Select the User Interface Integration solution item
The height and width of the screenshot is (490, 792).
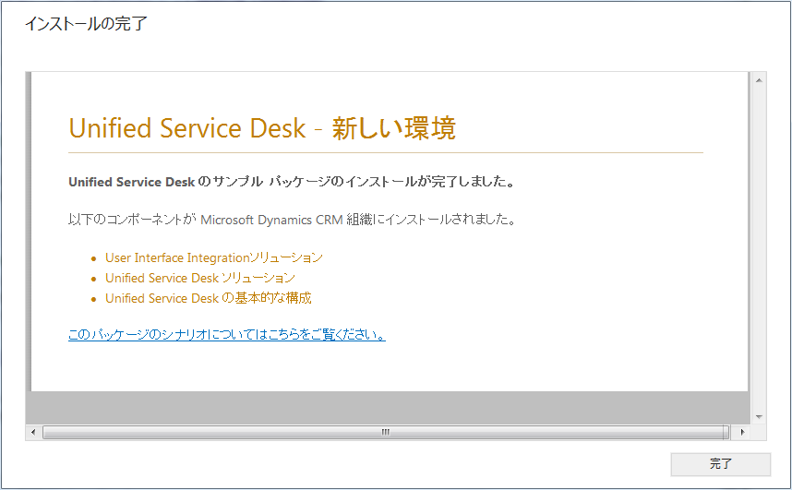tap(213, 257)
